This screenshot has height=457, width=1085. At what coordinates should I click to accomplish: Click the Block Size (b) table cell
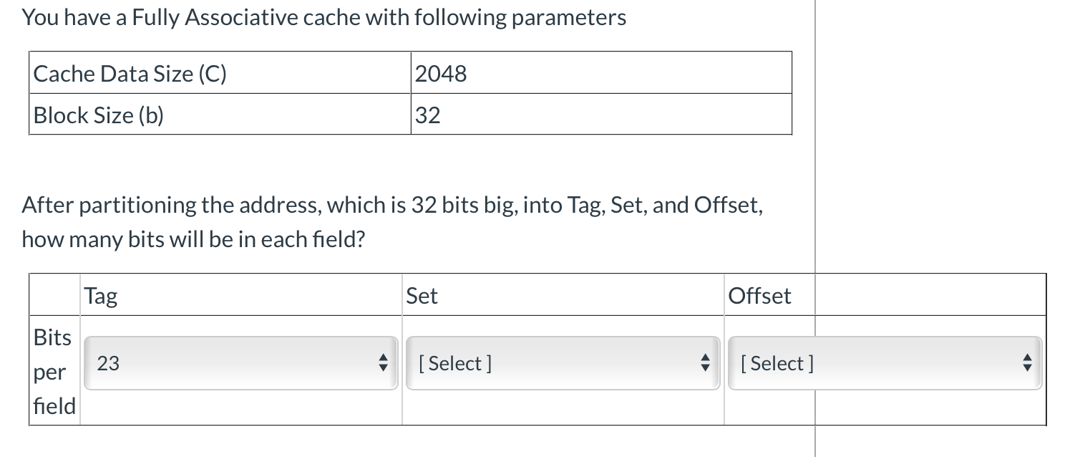pos(99,115)
